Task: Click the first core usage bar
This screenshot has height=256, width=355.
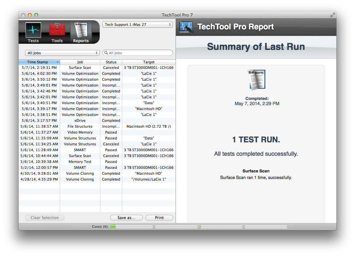Action: point(131,227)
